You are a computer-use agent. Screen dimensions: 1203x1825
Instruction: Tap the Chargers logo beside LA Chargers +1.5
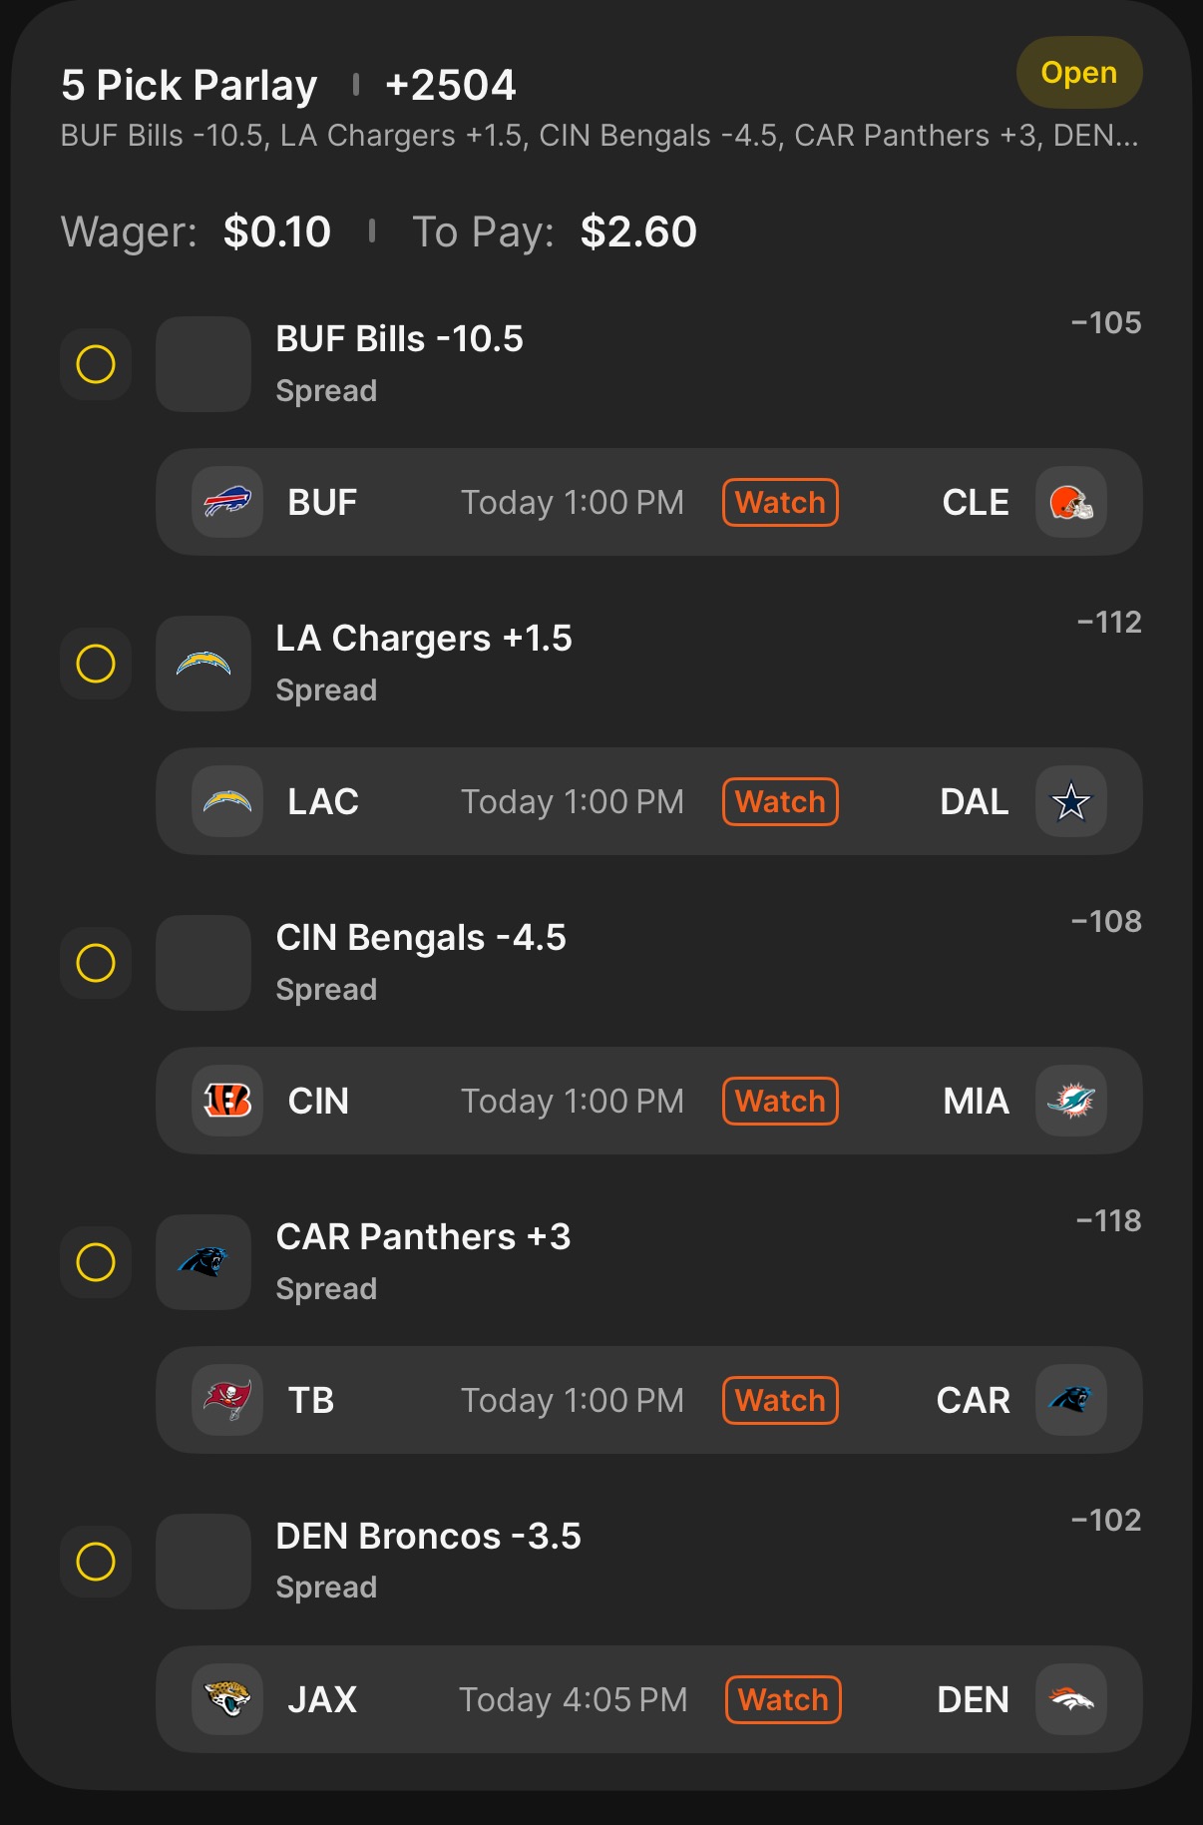point(203,664)
